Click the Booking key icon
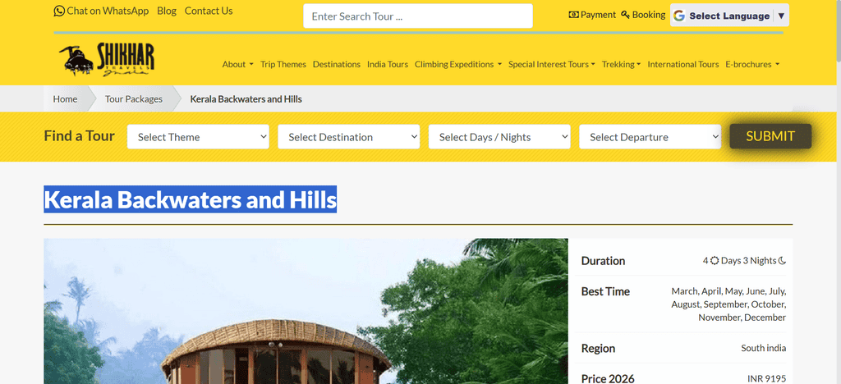This screenshot has height=384, width=841. tap(625, 15)
